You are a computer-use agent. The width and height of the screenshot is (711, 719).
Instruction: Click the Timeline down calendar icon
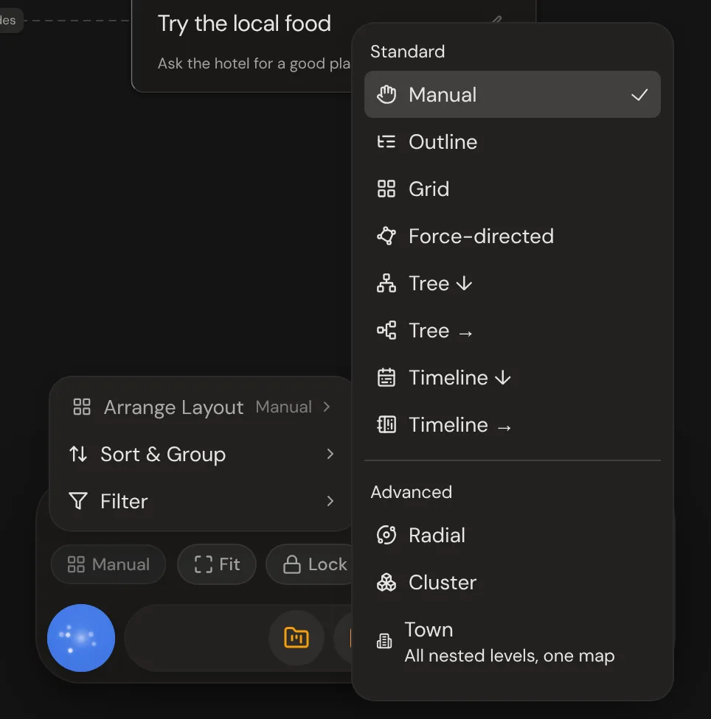click(x=386, y=377)
